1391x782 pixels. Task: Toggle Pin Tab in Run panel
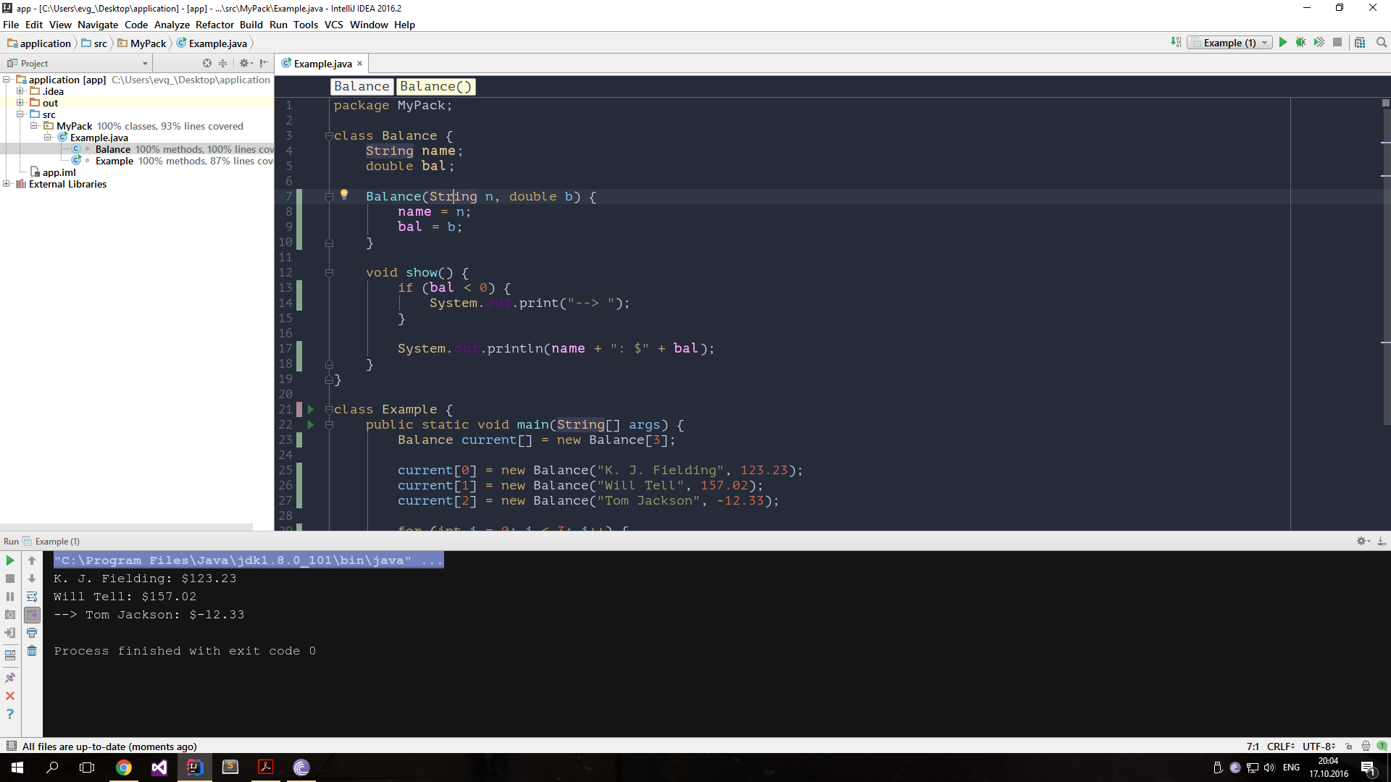click(10, 678)
